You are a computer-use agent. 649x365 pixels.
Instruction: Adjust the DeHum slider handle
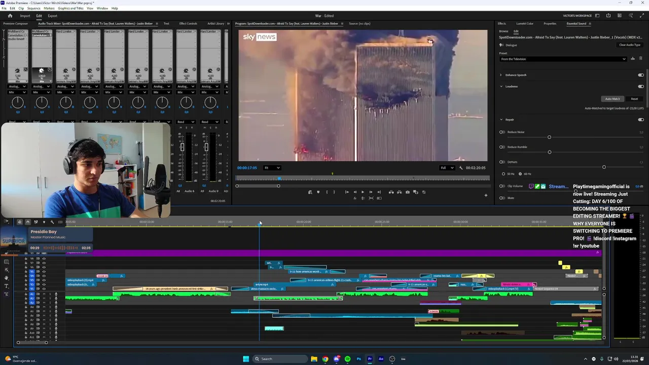(604, 167)
